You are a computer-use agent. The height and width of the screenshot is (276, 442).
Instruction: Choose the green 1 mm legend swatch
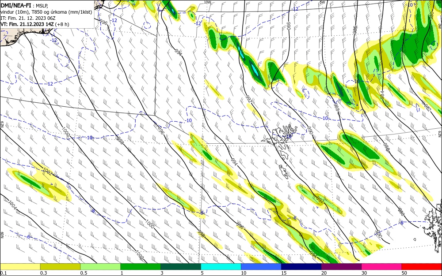[141, 267]
